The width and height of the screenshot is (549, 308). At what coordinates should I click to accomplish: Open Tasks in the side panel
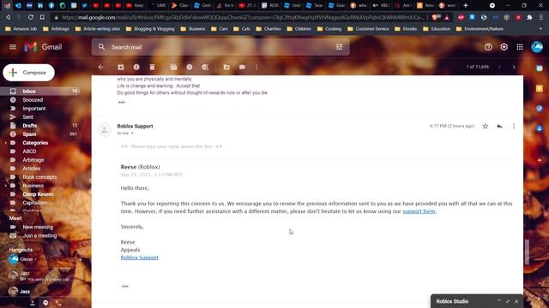click(x=540, y=109)
